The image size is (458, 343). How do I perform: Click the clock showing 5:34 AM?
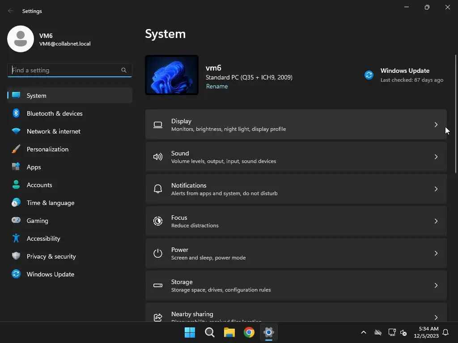coord(428,329)
